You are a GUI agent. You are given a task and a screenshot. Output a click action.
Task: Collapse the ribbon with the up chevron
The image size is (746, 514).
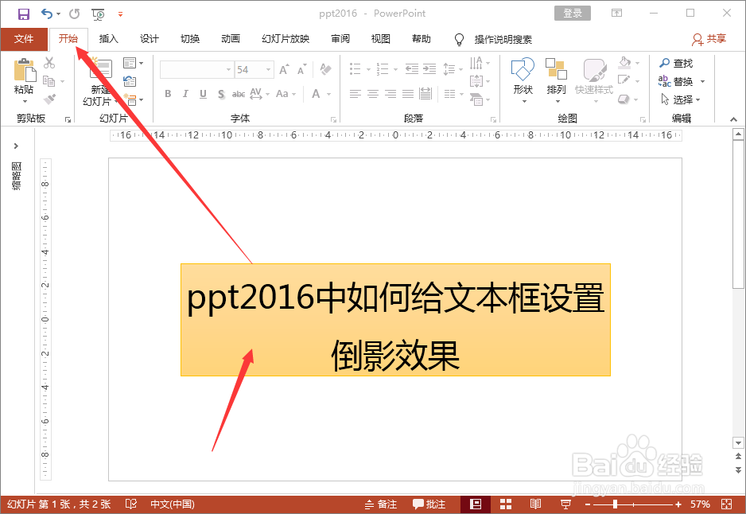[733, 119]
